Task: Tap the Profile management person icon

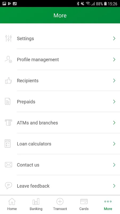Action: tap(9, 59)
